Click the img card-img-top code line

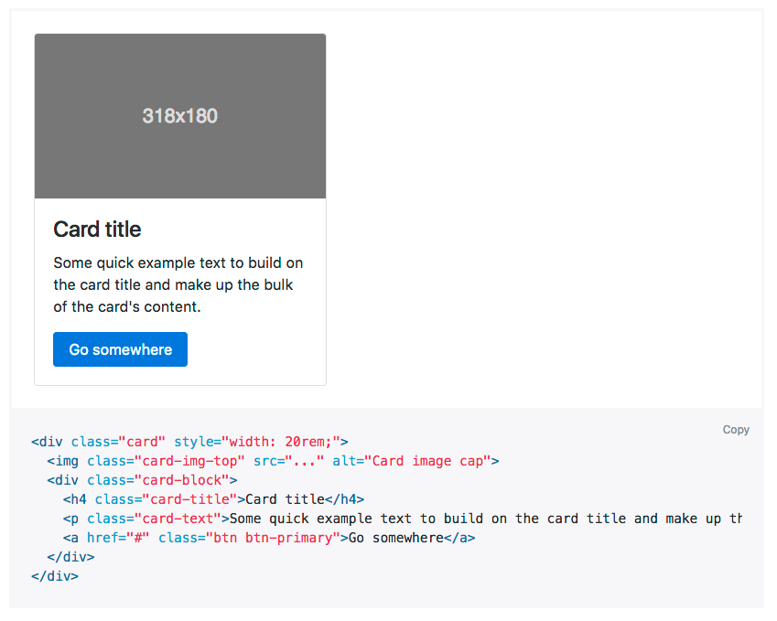pyautogui.click(x=273, y=461)
